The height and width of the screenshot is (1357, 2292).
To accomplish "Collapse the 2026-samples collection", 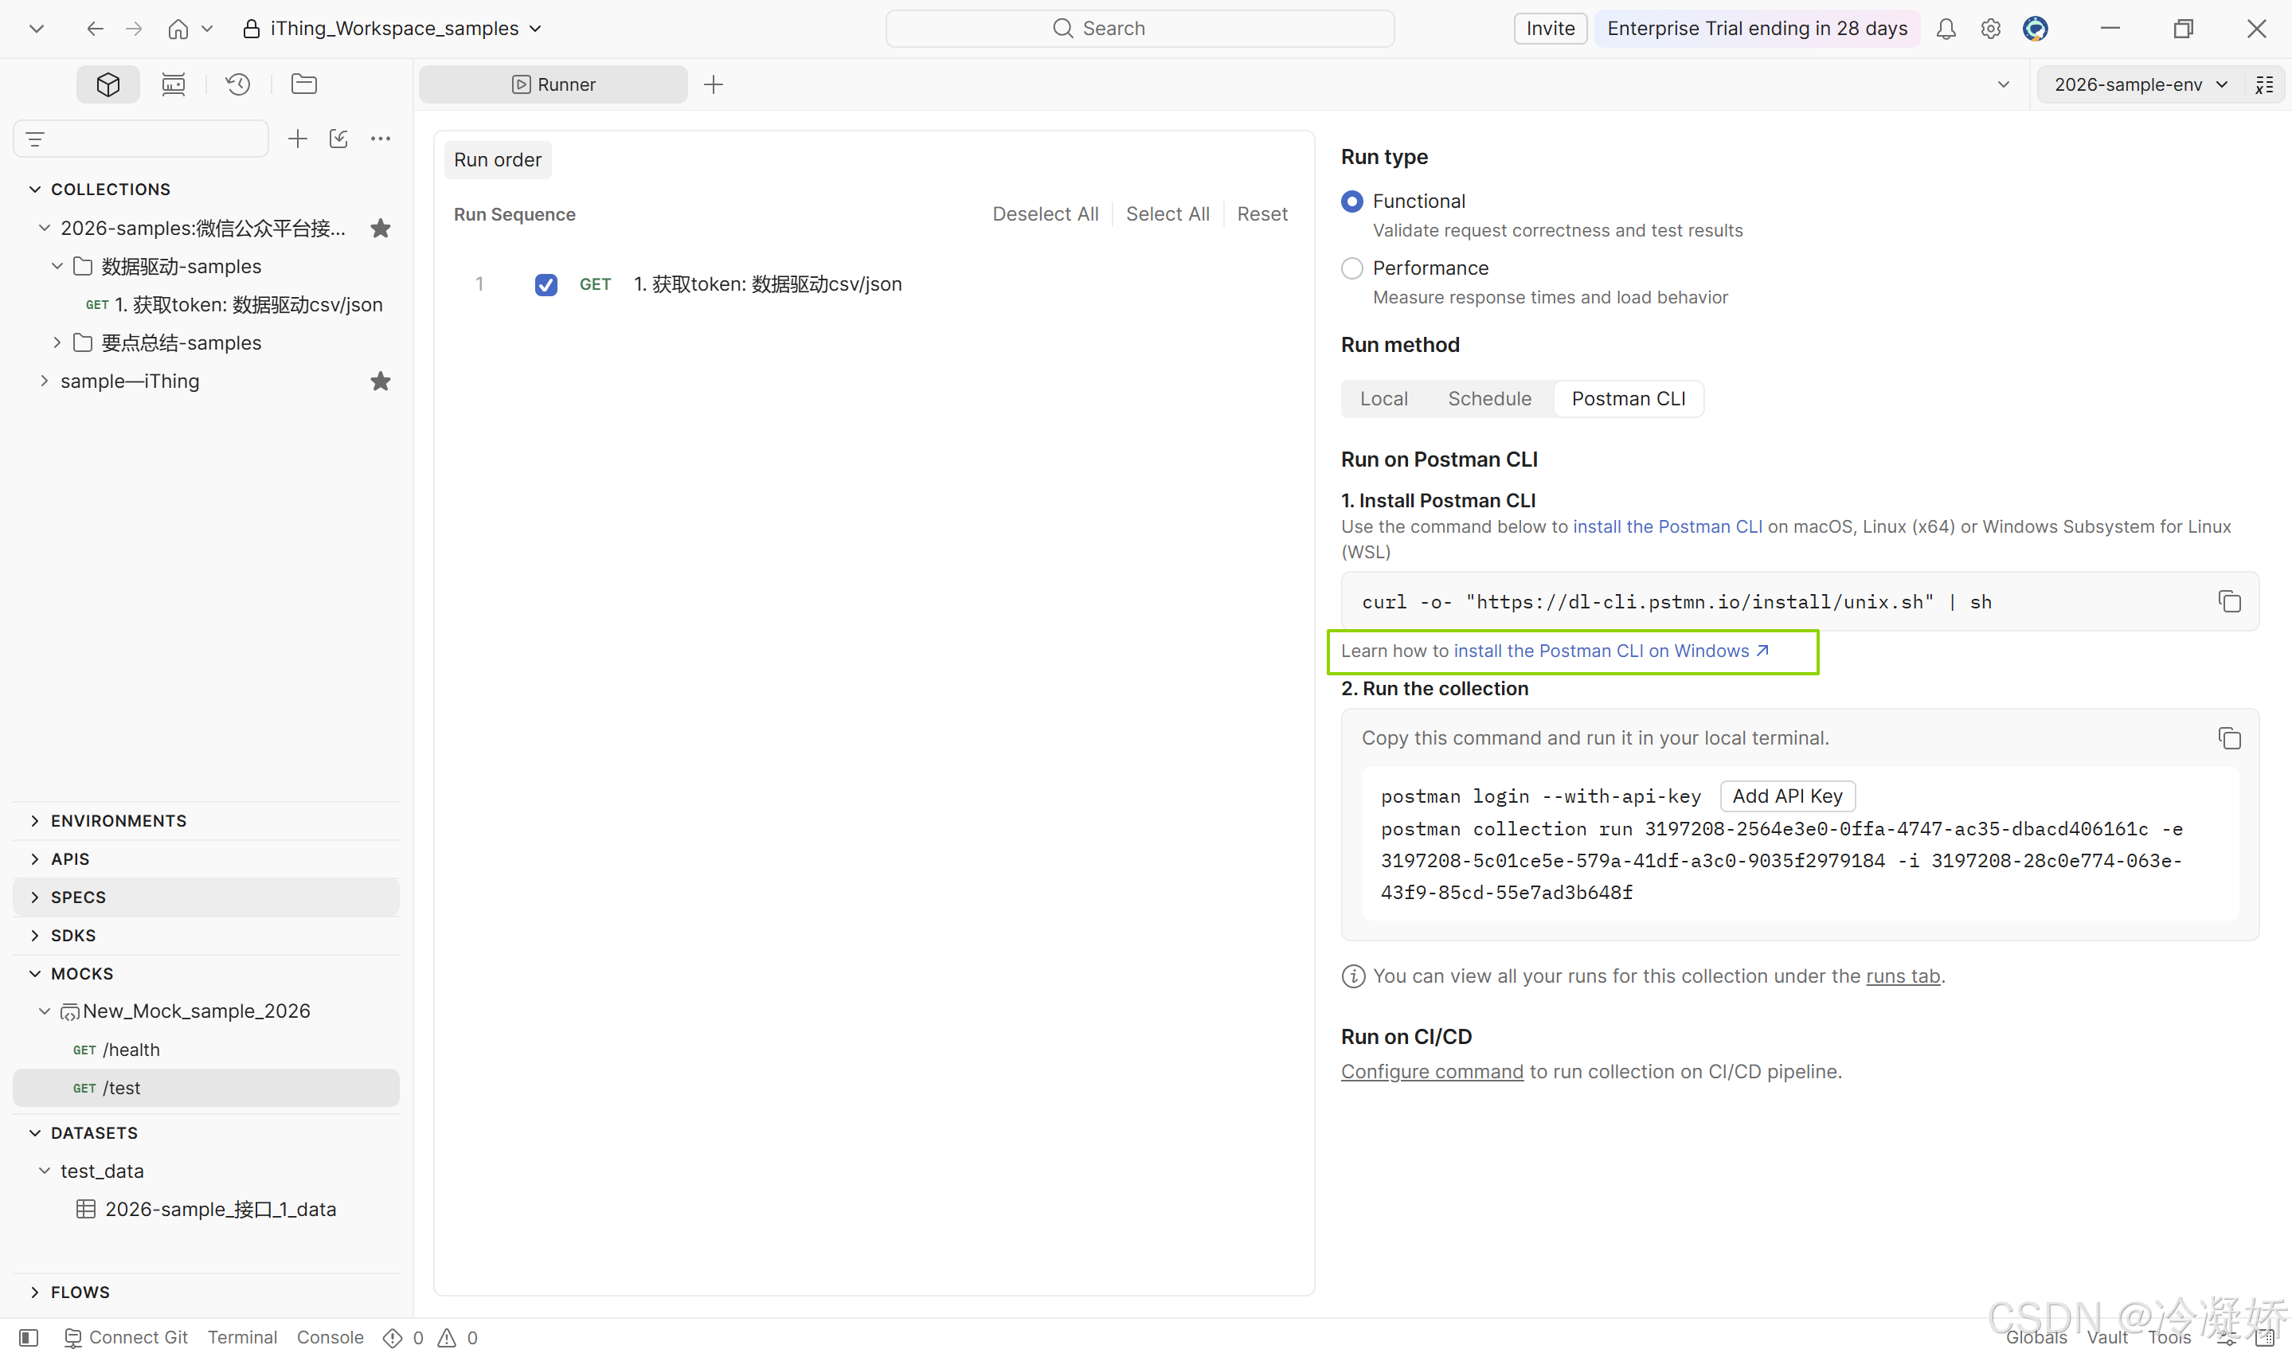I will pos(44,228).
